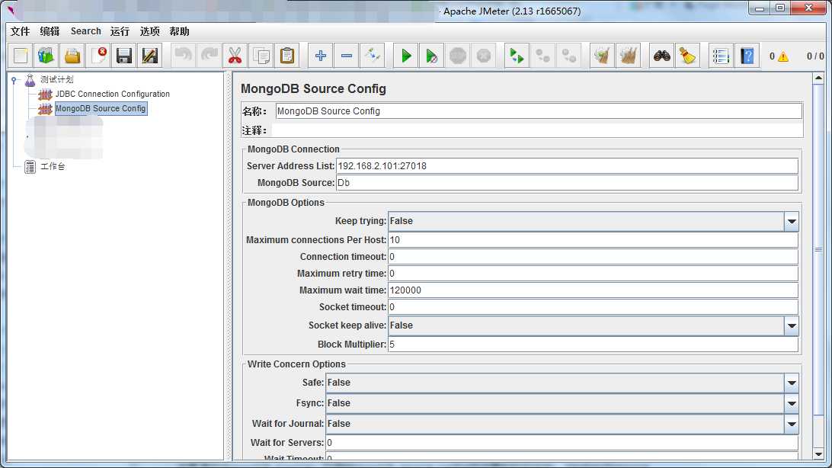Click the Clear results broom icon
832x468 pixels.
click(x=602, y=56)
